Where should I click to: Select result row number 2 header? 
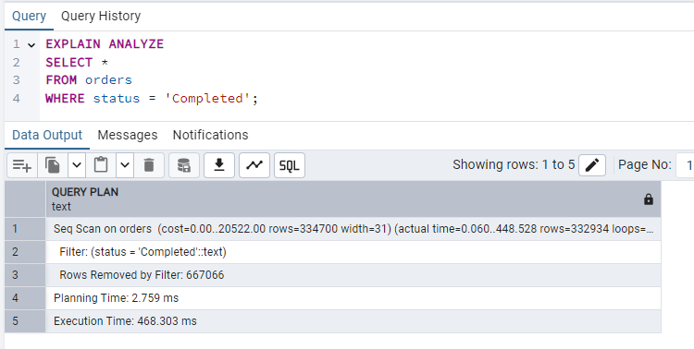click(x=25, y=252)
